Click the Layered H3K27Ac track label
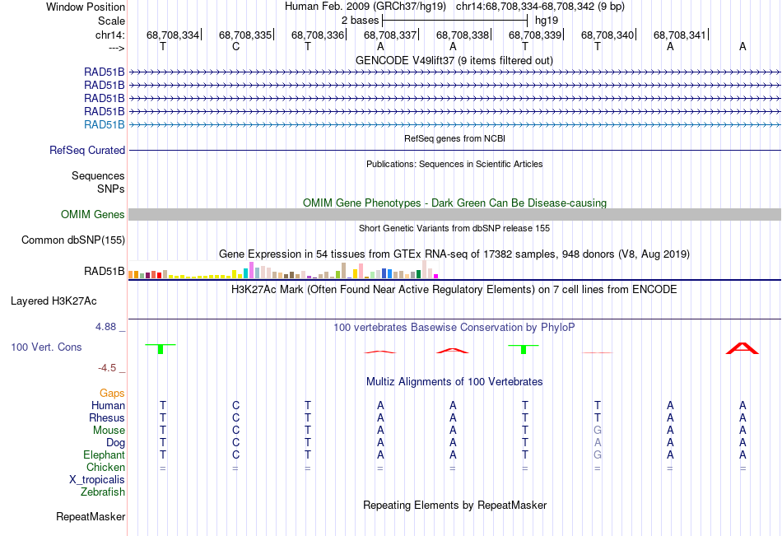This screenshot has height=536, width=782. click(54, 301)
